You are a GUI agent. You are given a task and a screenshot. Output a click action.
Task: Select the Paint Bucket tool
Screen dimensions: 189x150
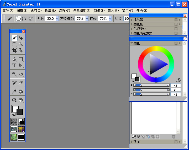coord(21,91)
